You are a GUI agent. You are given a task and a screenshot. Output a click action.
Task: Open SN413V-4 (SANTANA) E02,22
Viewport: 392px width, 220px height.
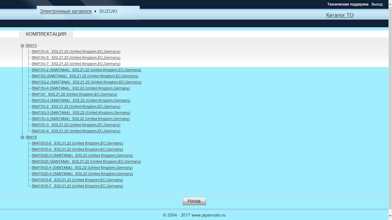click(x=81, y=88)
